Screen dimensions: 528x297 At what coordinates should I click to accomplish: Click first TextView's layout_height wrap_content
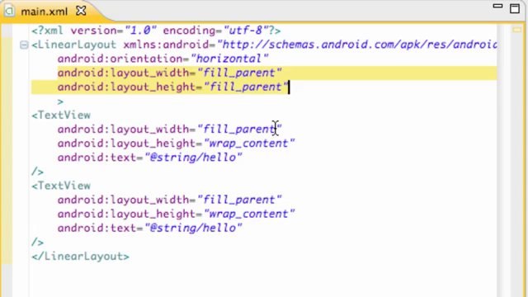click(176, 144)
